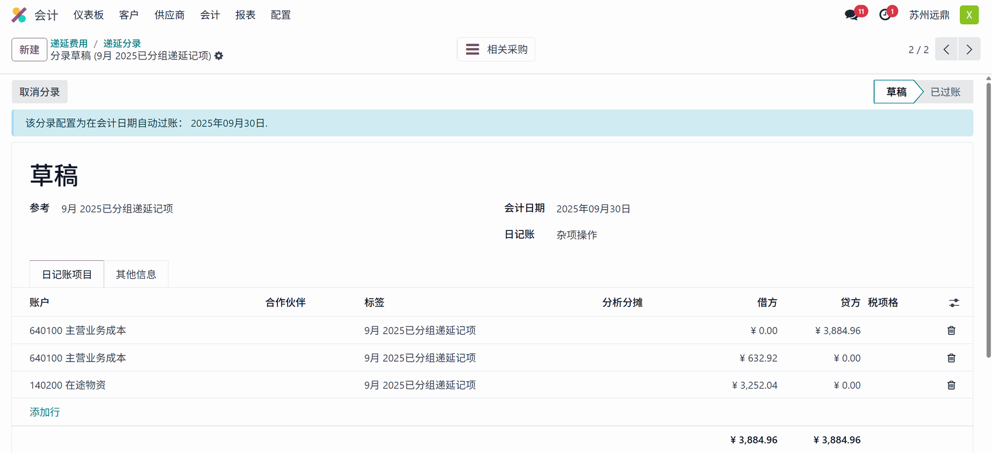Click the 已过账 status stage
Screen dimensions: 992x453
pos(945,92)
